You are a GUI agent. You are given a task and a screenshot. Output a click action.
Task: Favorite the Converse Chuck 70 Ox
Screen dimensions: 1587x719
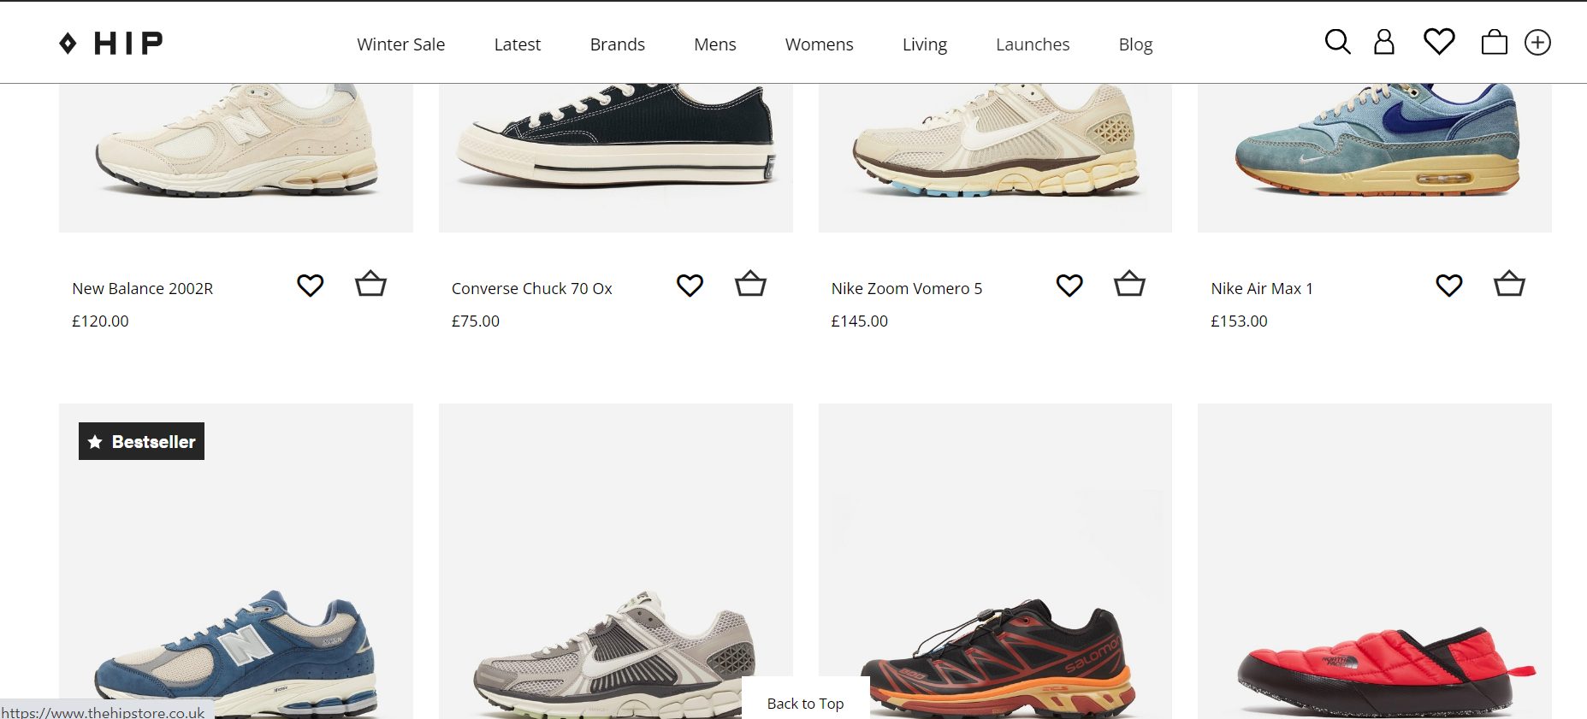(x=690, y=285)
